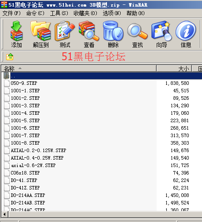The image size is (202, 222).
Task: Select file DO-214AA.STEP
Action: tap(28, 195)
